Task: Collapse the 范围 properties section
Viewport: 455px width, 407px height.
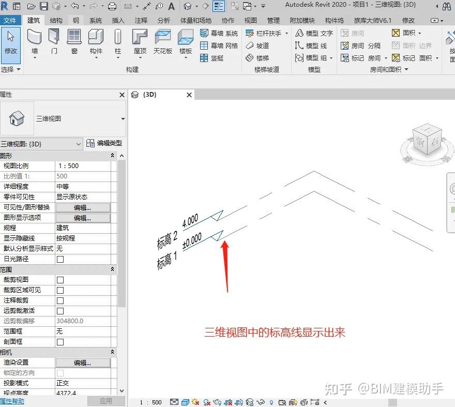Action: coord(112,269)
